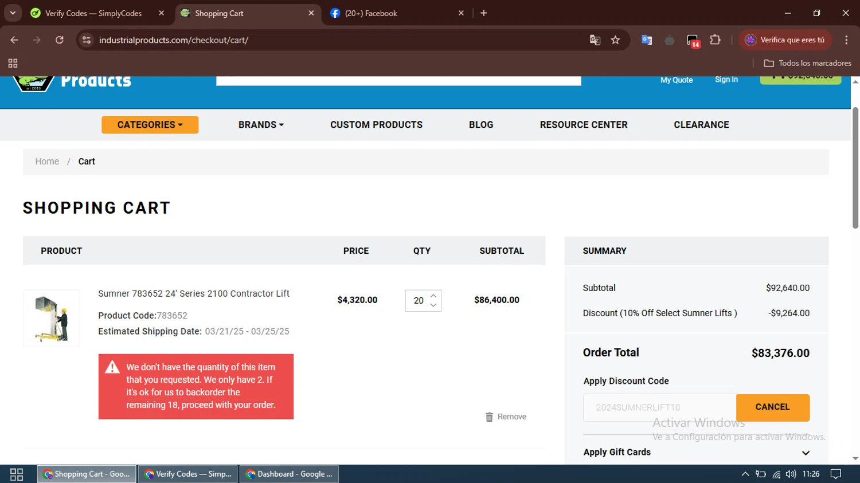Viewport: 860px width, 483px height.
Task: Open the extension with red 14 badge
Action: tap(693, 41)
